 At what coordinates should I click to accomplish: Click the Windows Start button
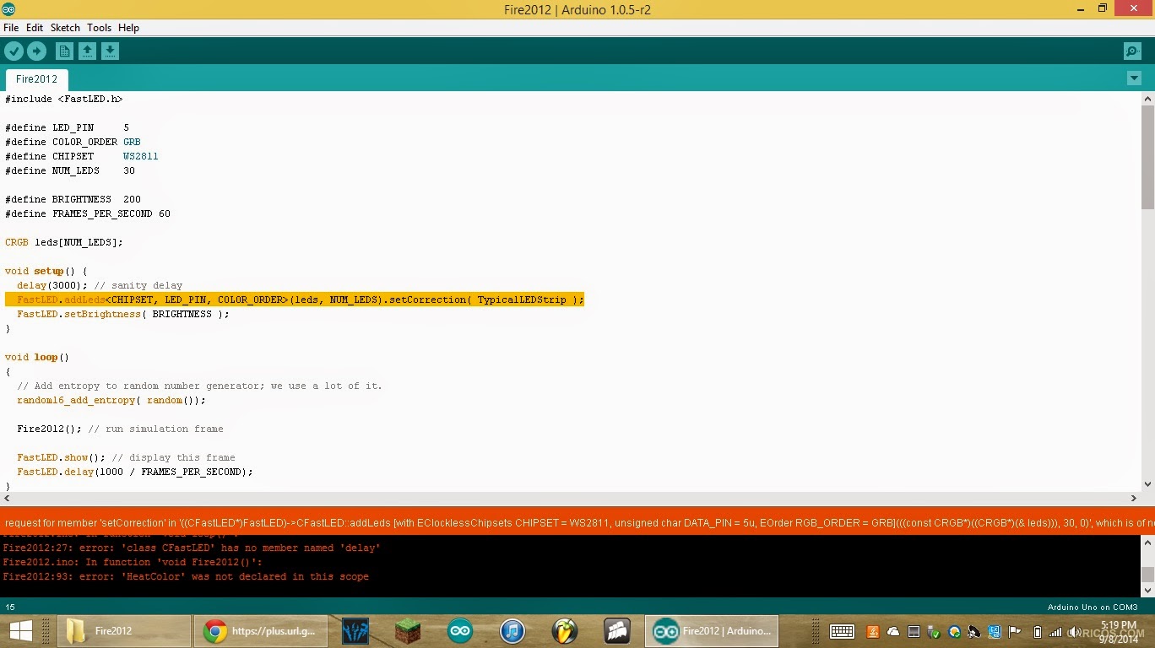coord(21,631)
